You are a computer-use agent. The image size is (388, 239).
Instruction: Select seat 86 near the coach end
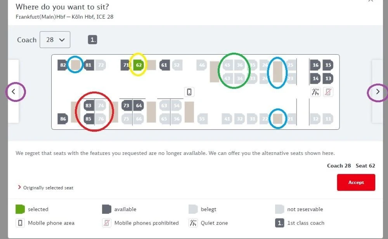62,119
